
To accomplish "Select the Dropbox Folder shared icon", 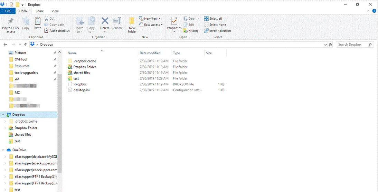I will coord(70,67).
